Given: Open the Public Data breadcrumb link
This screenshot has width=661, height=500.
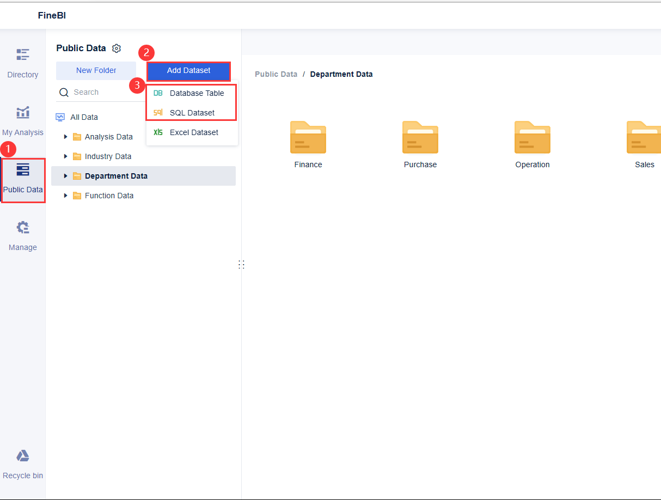Looking at the screenshot, I should click(276, 74).
